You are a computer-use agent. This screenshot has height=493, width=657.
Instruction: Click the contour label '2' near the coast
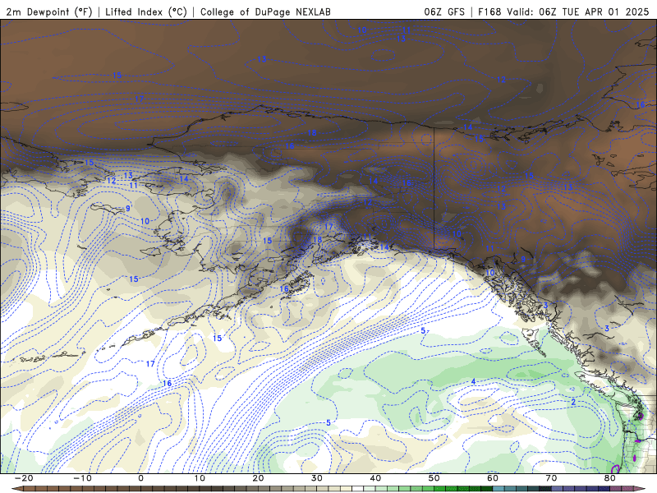pyautogui.click(x=573, y=402)
